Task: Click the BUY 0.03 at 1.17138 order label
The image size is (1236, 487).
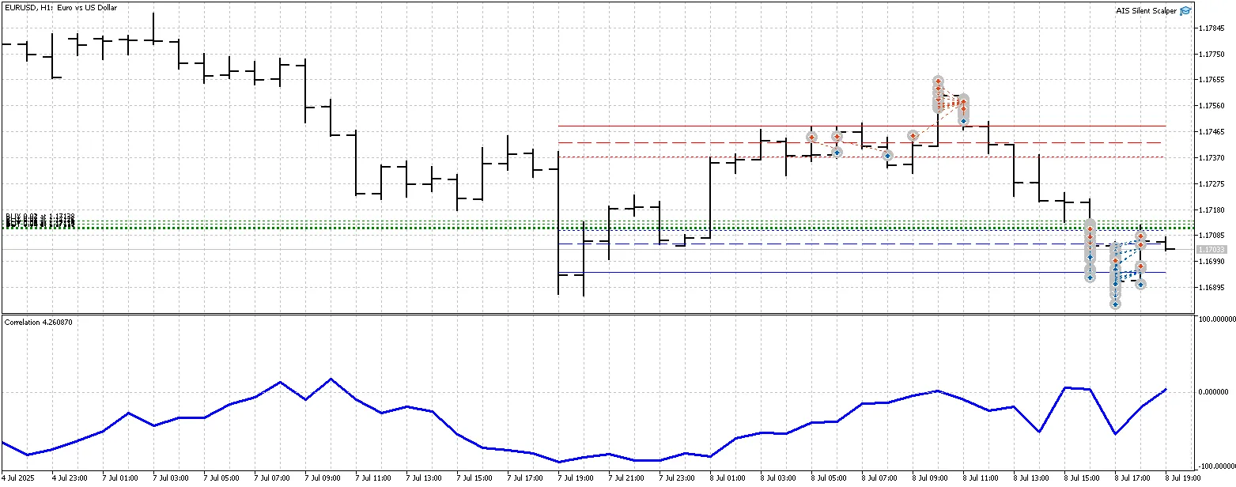Action: coord(40,215)
